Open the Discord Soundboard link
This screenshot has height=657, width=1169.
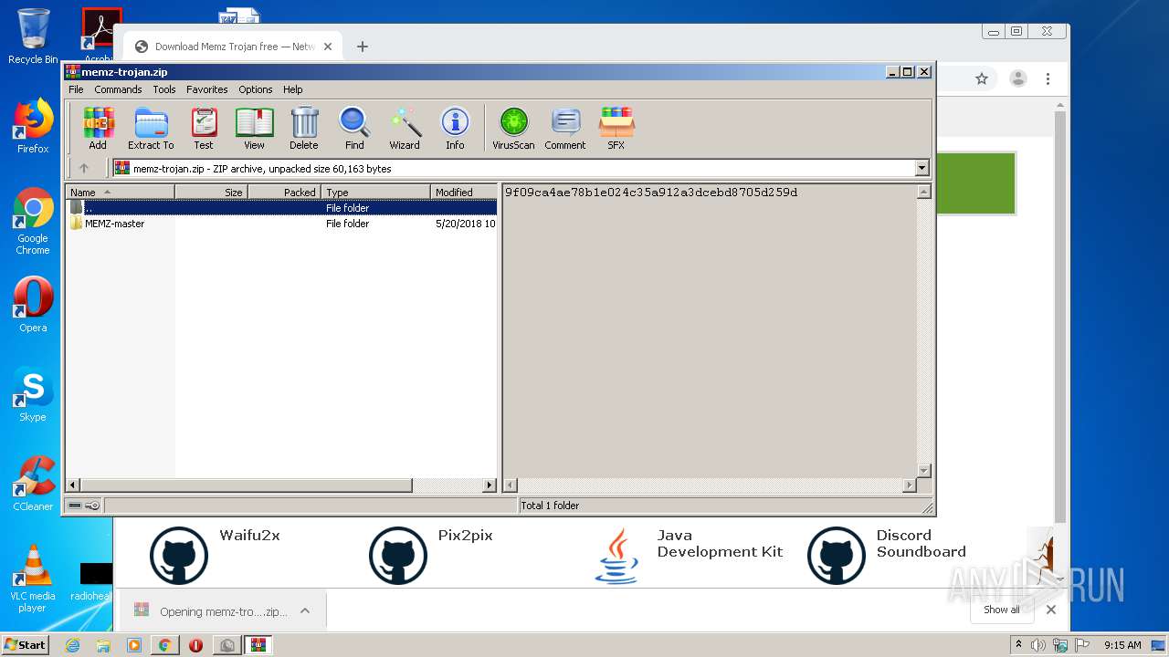pyautogui.click(x=921, y=544)
